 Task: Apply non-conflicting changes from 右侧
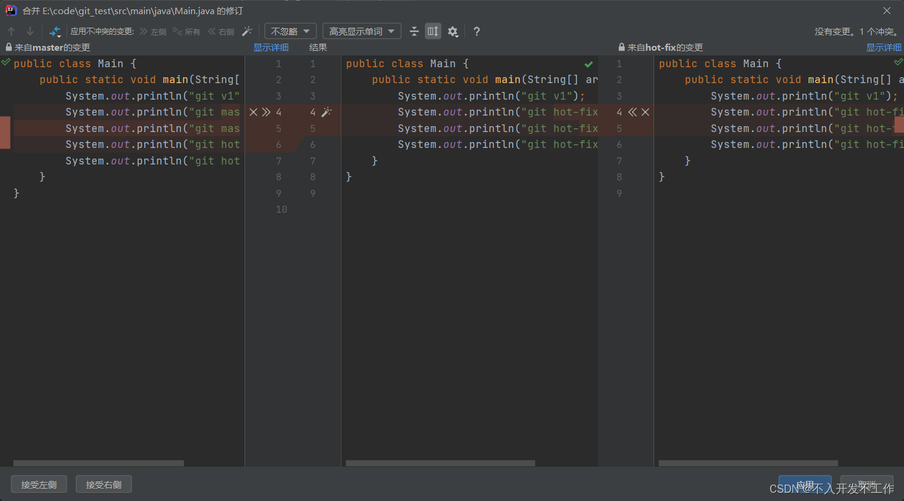(x=222, y=31)
